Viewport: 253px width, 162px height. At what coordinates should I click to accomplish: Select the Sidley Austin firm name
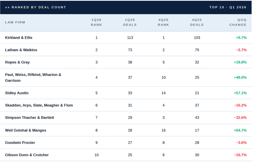pos(17,93)
